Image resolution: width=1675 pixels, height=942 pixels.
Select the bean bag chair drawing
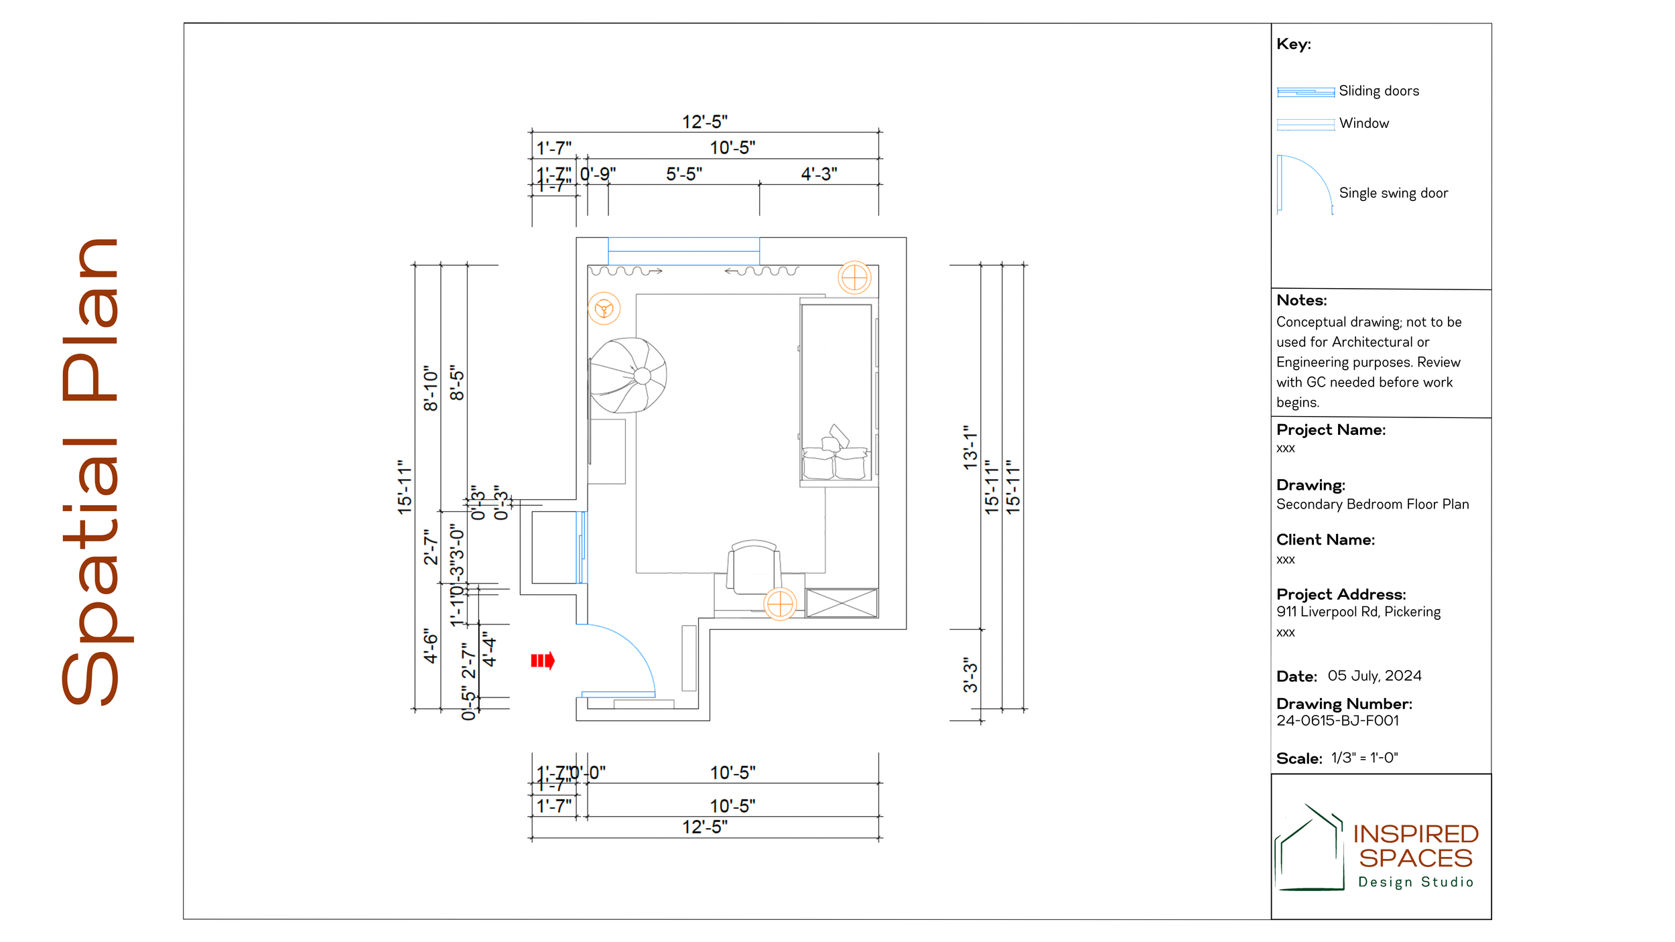(628, 375)
